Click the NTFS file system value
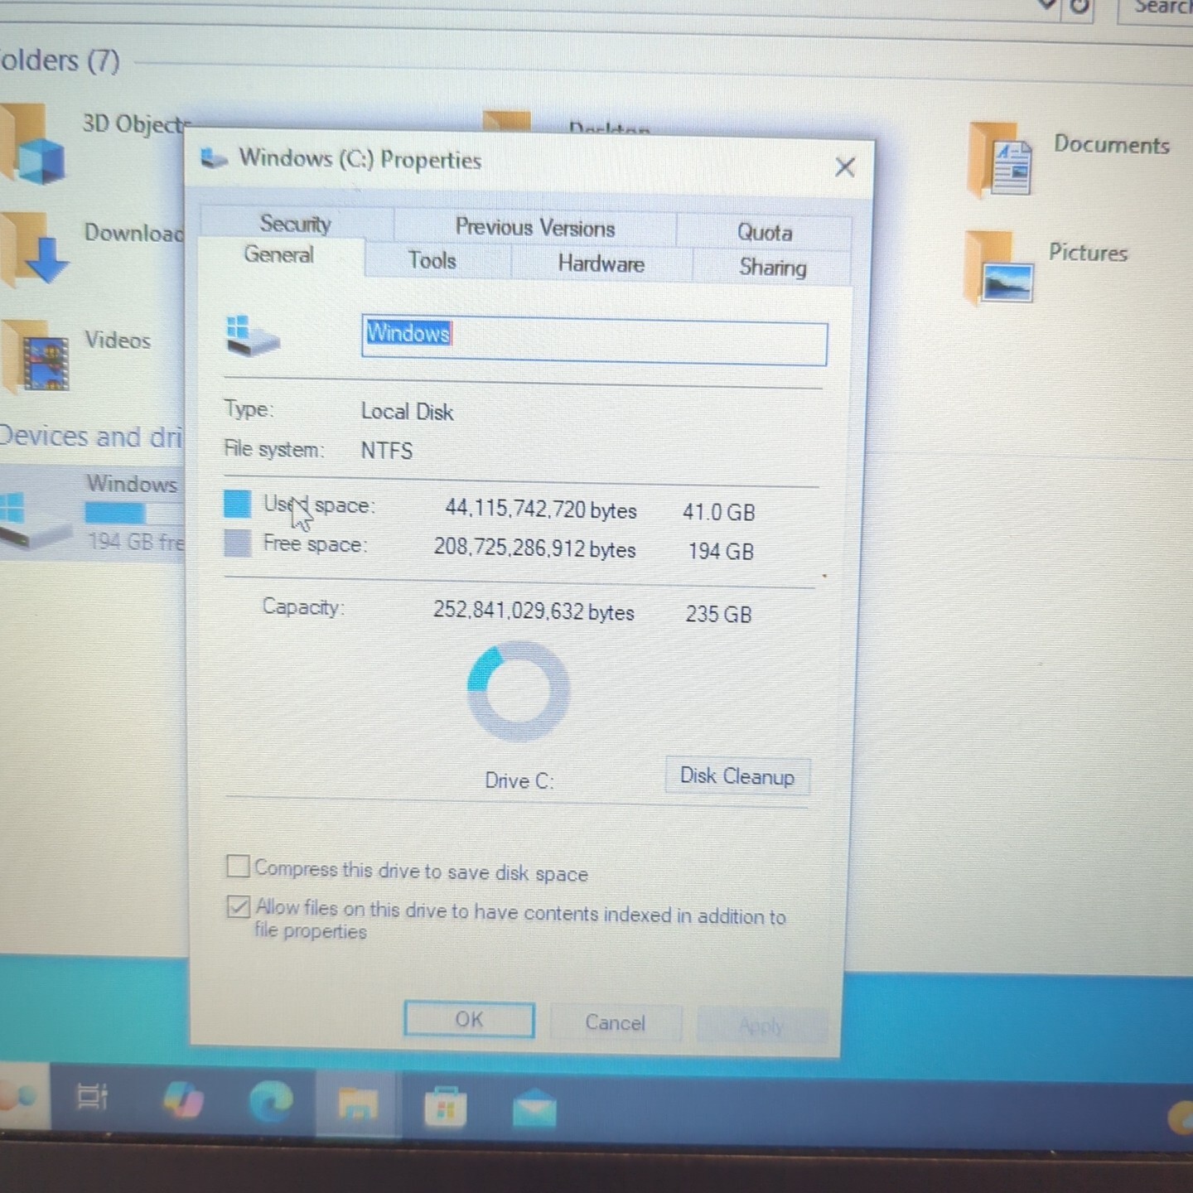Viewport: 1193px width, 1193px height. tap(387, 450)
